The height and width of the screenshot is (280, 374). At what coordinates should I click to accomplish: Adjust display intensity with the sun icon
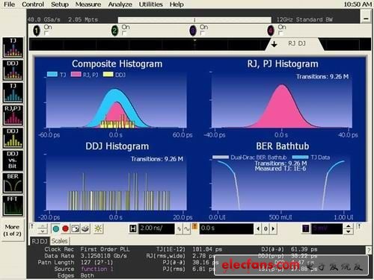tap(98, 228)
